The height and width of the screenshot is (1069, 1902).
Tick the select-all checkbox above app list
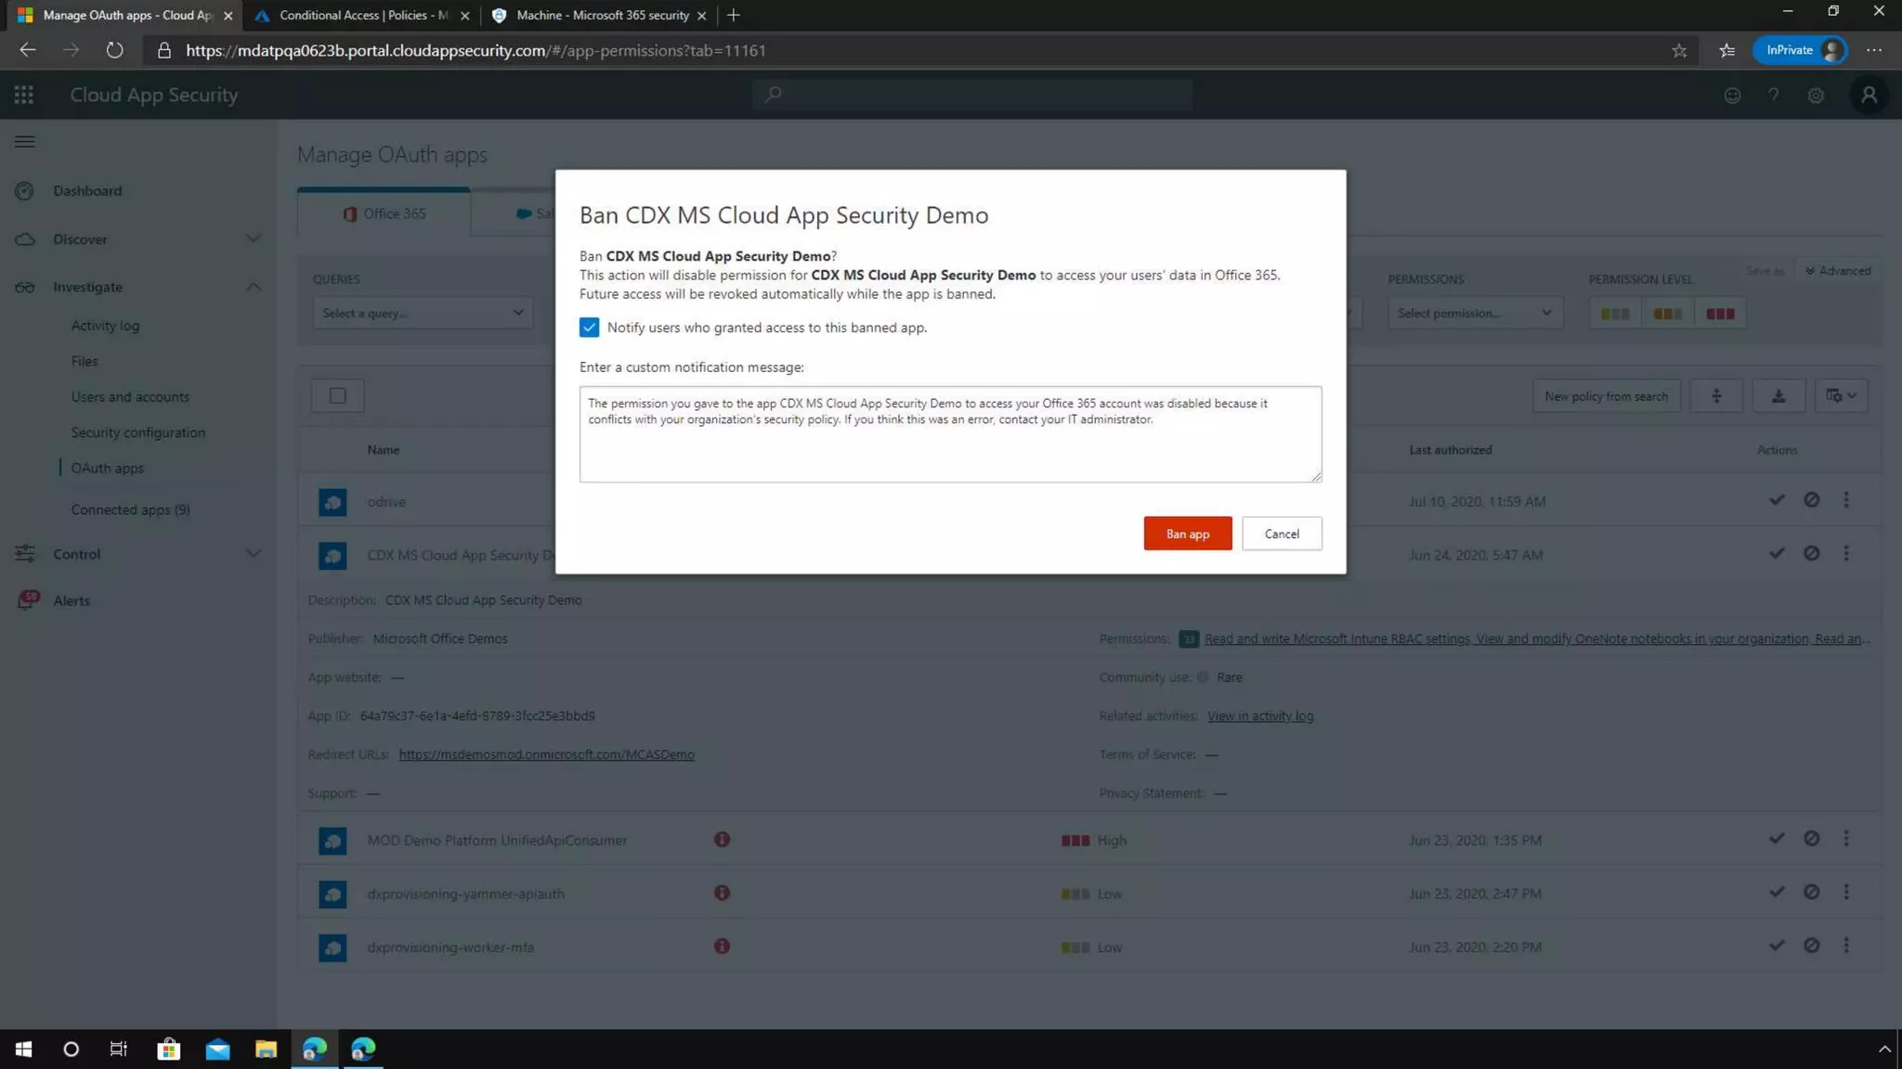(x=337, y=396)
